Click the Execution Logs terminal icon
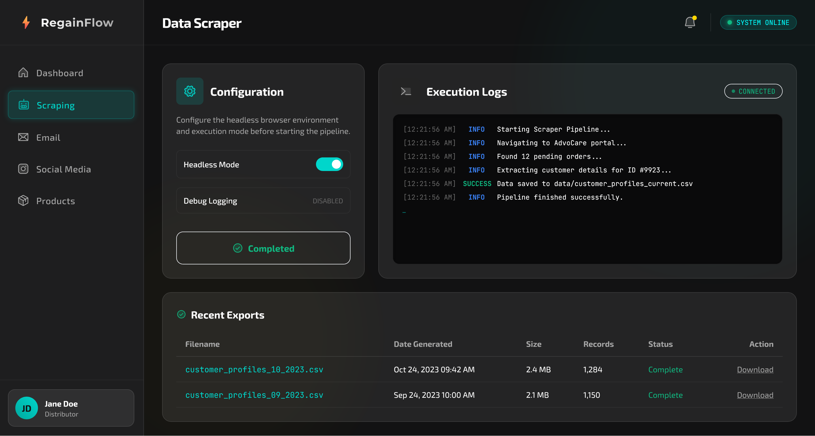 (406, 91)
